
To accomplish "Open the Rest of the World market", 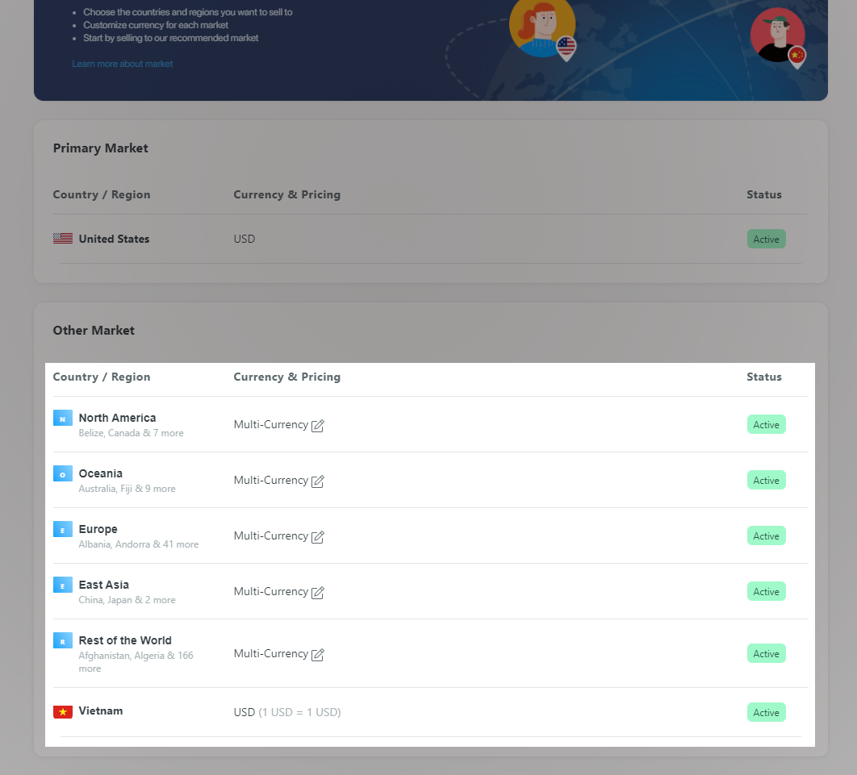I will click(431, 654).
